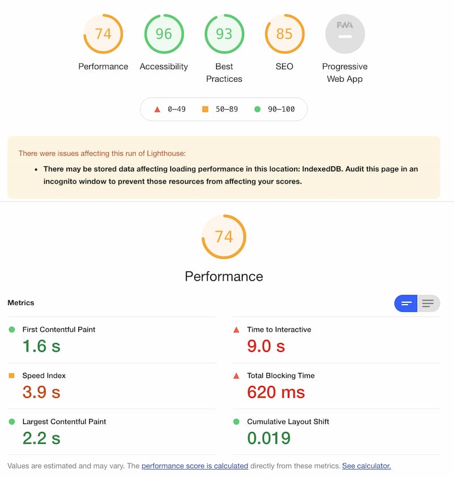Open the Accessibility score gauge showing 96
Image resolution: width=454 pixels, height=478 pixels.
point(163,34)
